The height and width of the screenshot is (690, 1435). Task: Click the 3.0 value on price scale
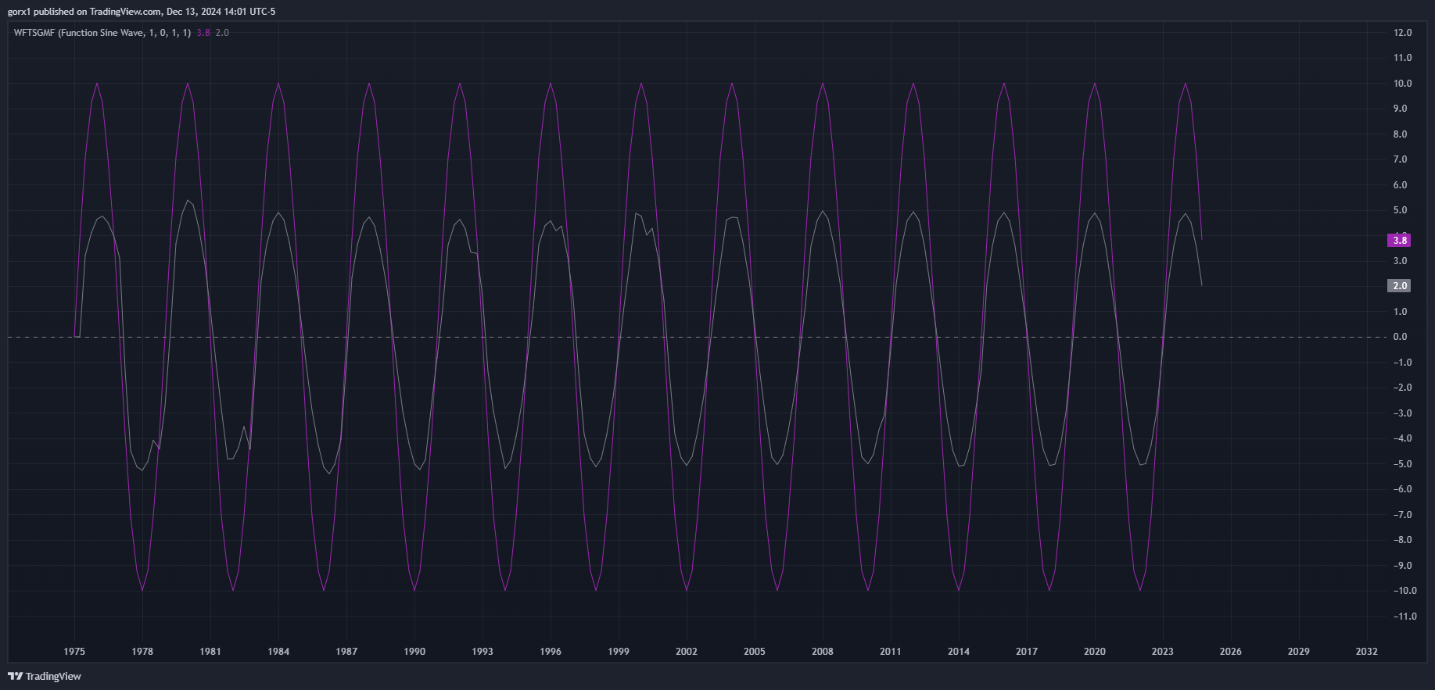click(1400, 261)
